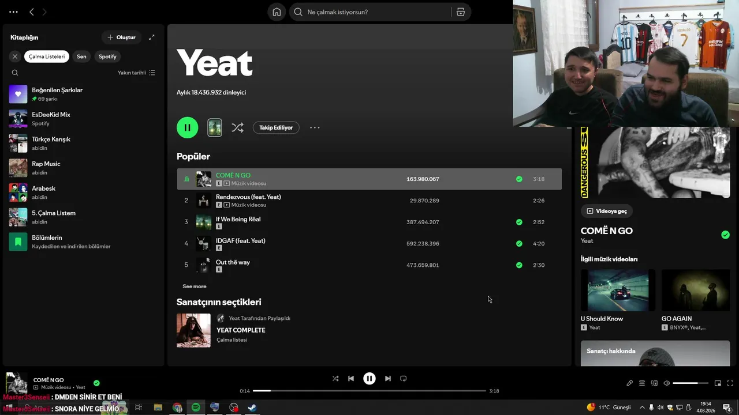Search within the library
Viewport: 739px width, 415px height.
tap(15, 73)
